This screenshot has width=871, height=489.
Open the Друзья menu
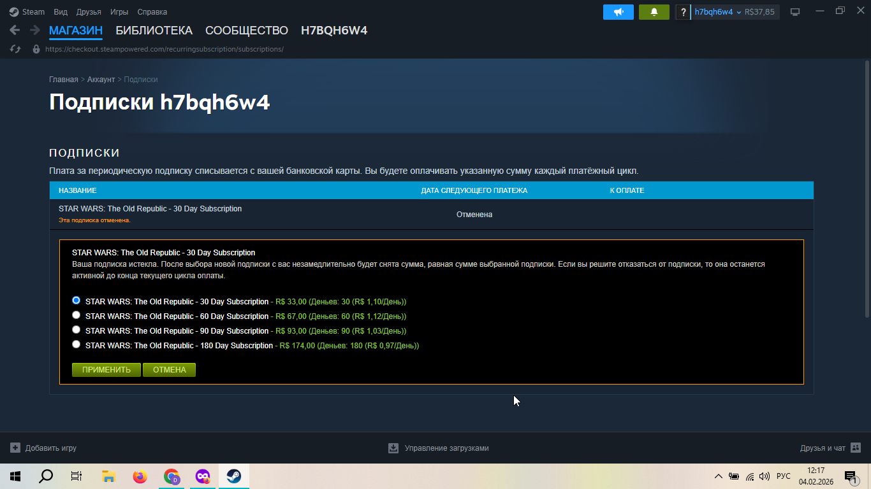click(89, 11)
